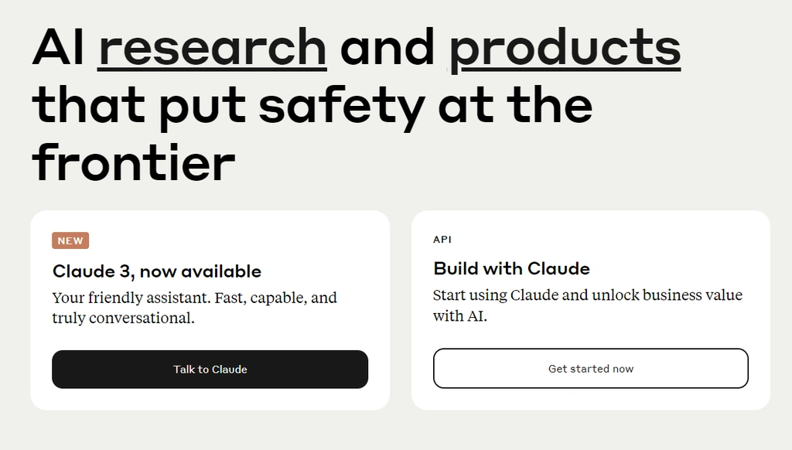Image resolution: width=792 pixels, height=450 pixels.
Task: Click 'truly conversational.' text in the Claude 3 card
Action: (123, 319)
